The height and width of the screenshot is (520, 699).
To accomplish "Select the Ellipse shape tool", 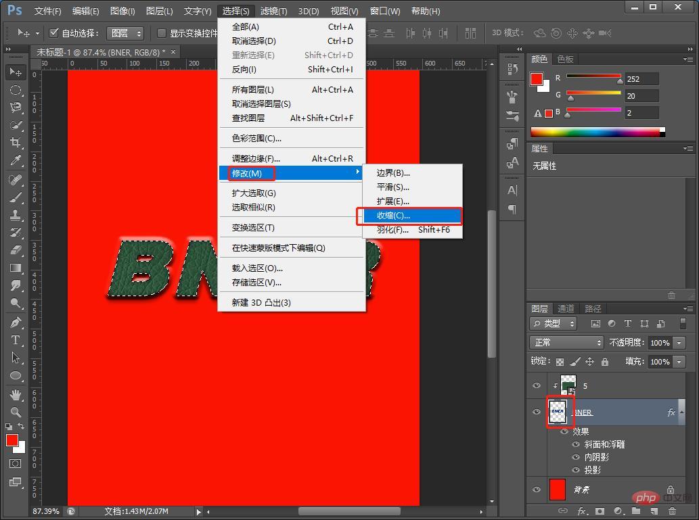I will [16, 375].
